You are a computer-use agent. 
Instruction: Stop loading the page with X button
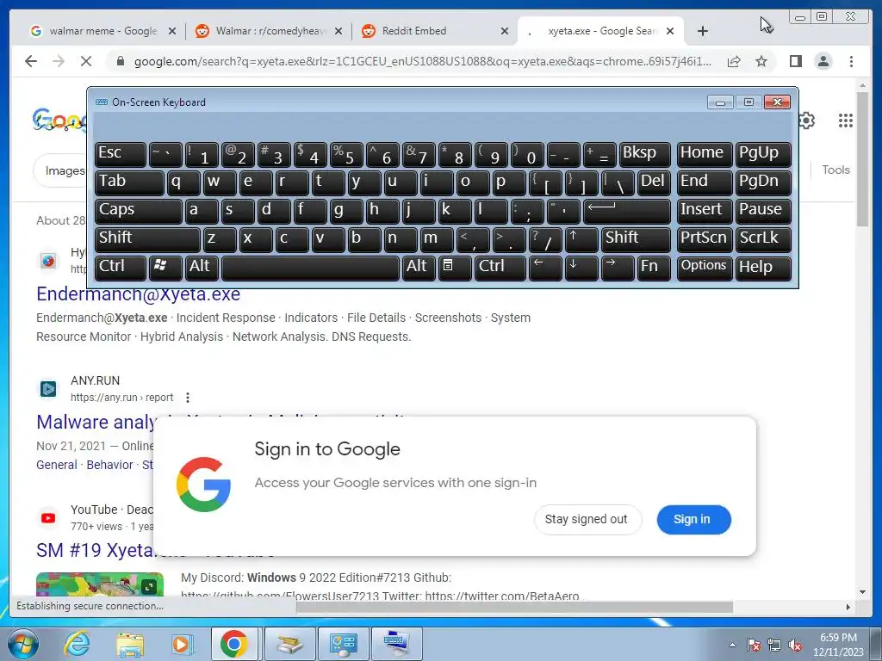point(86,61)
